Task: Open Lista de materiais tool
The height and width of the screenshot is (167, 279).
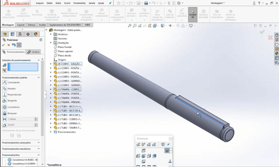Action: [x=170, y=14]
